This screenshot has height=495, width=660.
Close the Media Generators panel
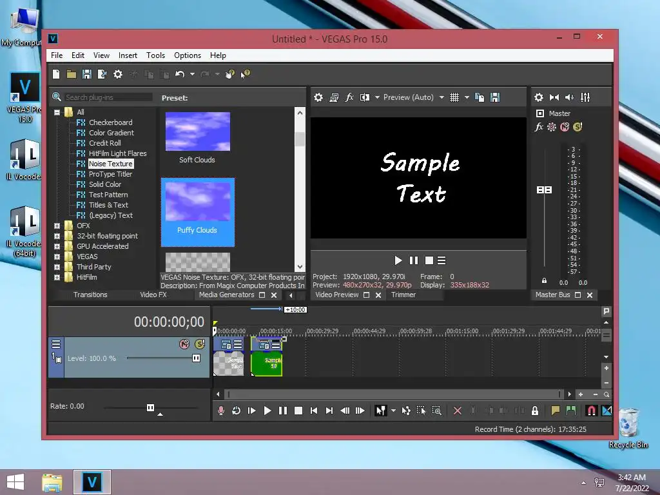[x=274, y=295]
